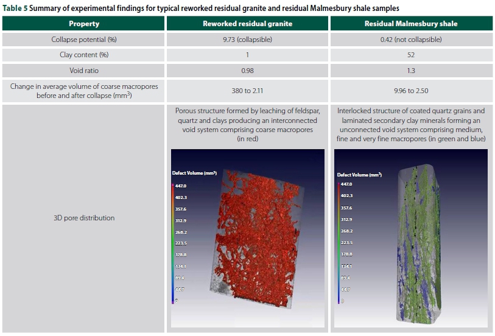Click the '3D pore distribution' row label
The image size is (495, 336).
pyautogui.click(x=84, y=218)
